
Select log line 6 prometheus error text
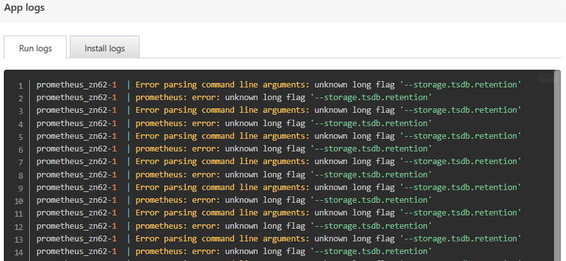284,148
